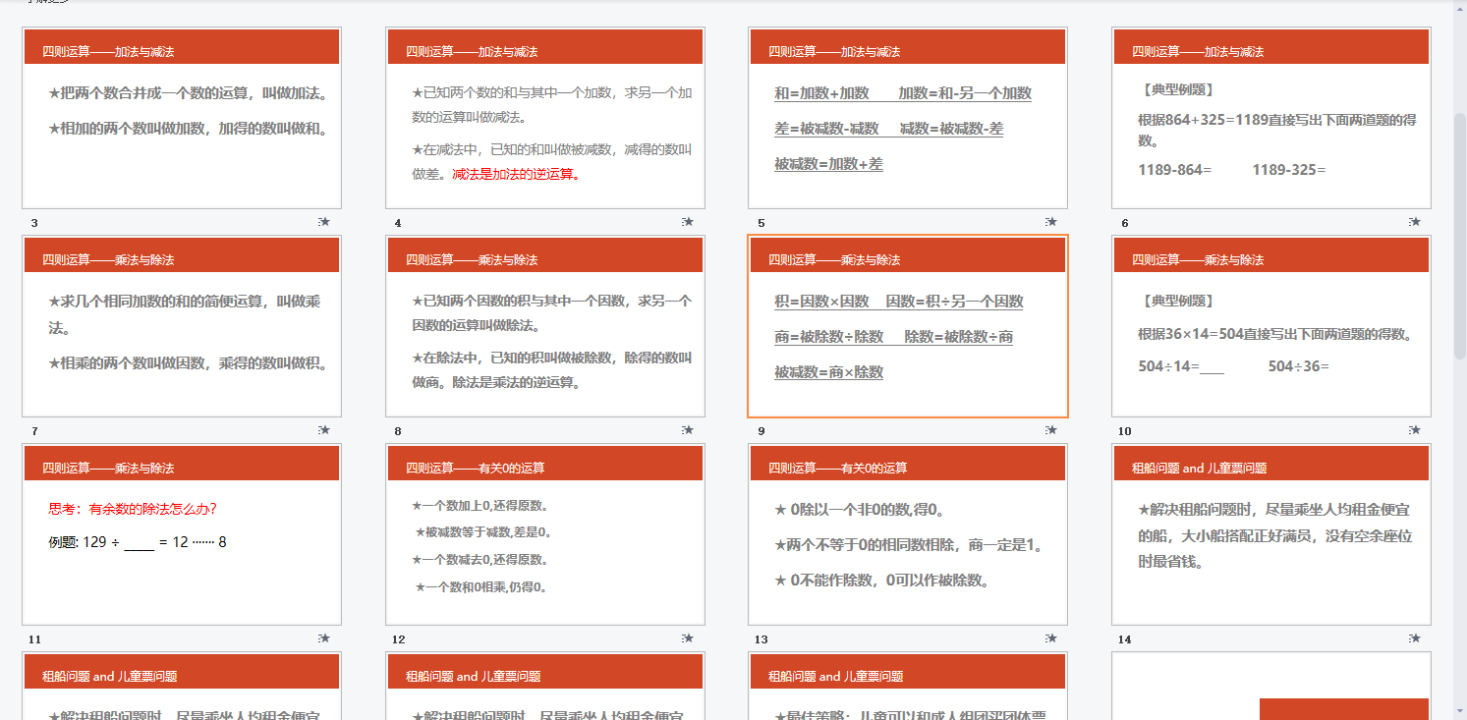
Task: Select slide 4 with red text 减法是加法的逆运算
Action: (x=545, y=118)
